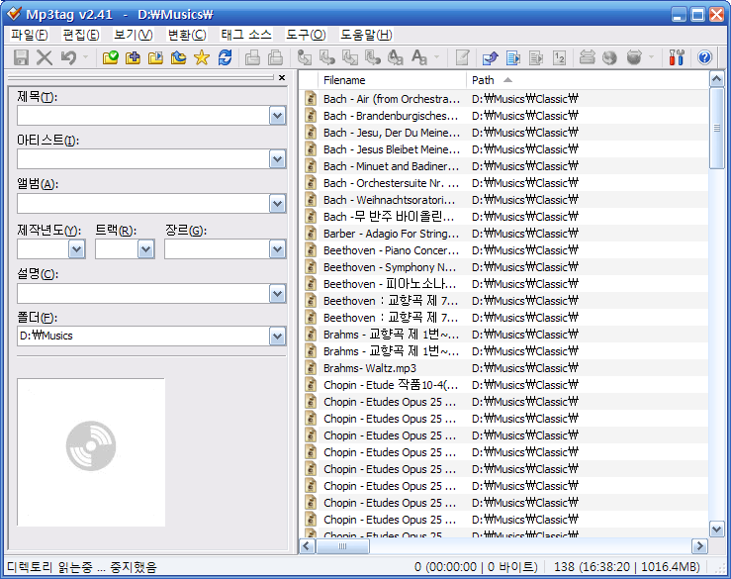Click the Filename to Tag convert icon
This screenshot has height=579, width=731.
point(327,57)
